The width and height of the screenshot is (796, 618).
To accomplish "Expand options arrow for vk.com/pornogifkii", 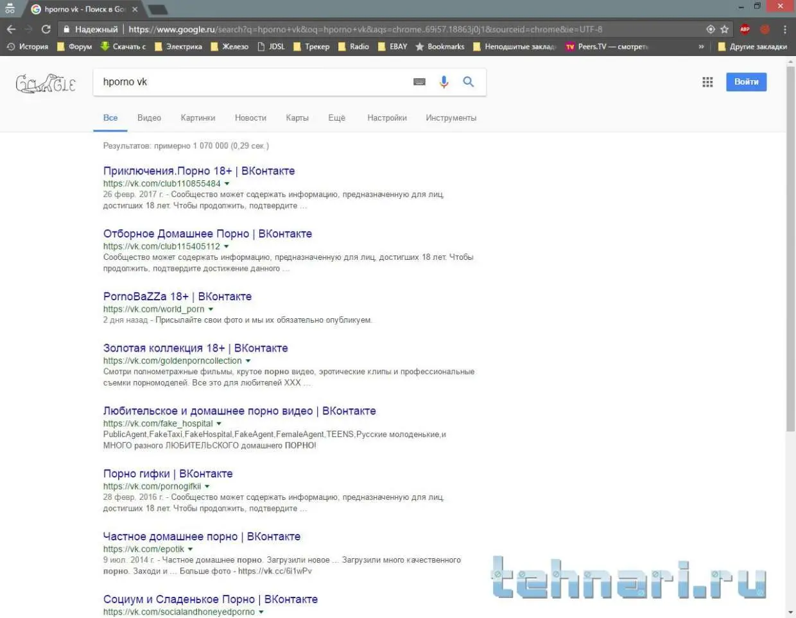I will [207, 487].
